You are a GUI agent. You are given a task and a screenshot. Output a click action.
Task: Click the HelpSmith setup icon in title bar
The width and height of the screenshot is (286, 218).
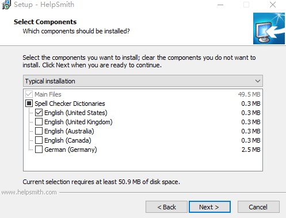click(6, 5)
